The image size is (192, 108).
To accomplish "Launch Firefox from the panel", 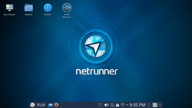I will pyautogui.click(x=56, y=105).
